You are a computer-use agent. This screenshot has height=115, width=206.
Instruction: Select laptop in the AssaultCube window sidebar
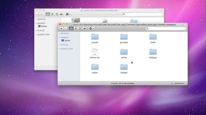[x=42, y=26]
